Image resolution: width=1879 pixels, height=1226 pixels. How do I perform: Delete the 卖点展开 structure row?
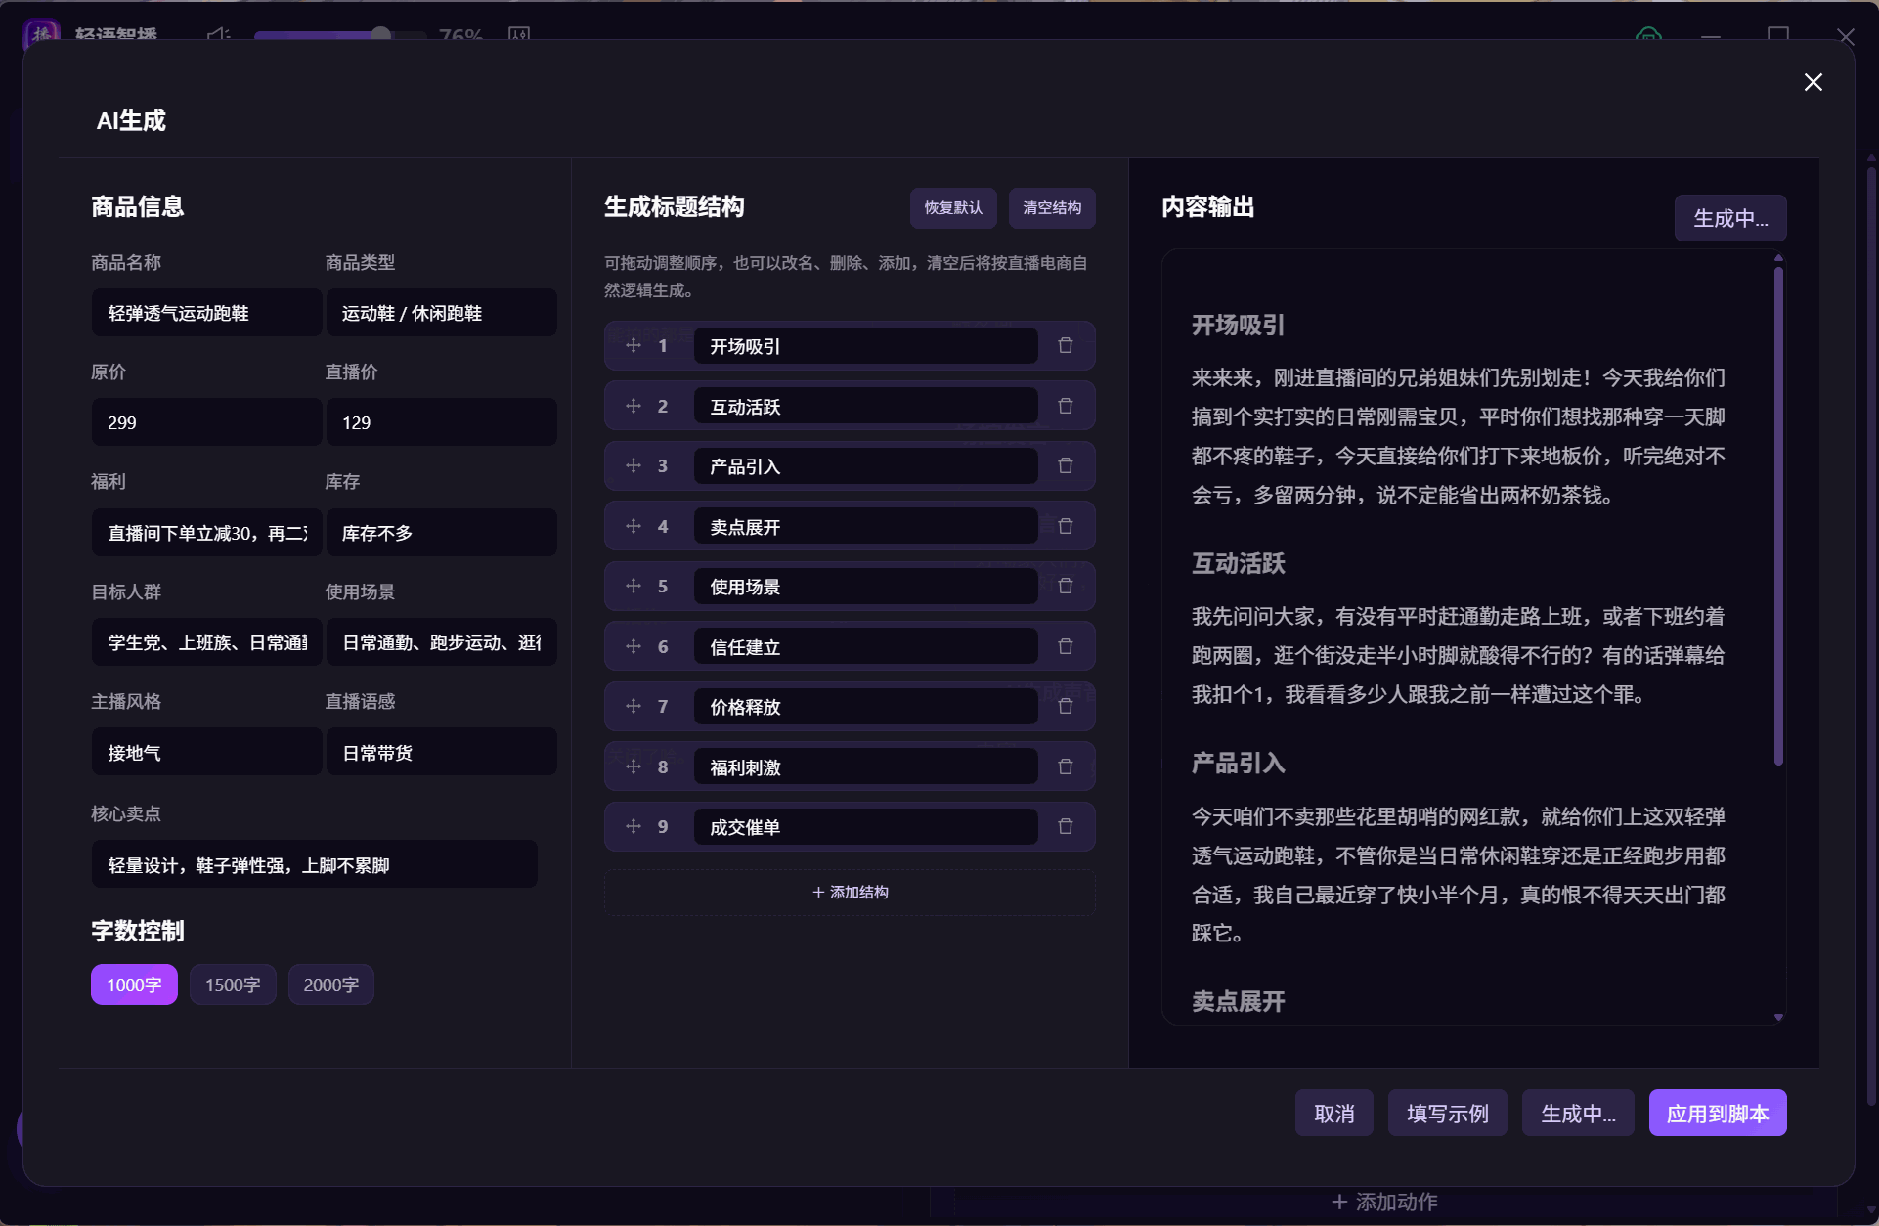pos(1066,526)
